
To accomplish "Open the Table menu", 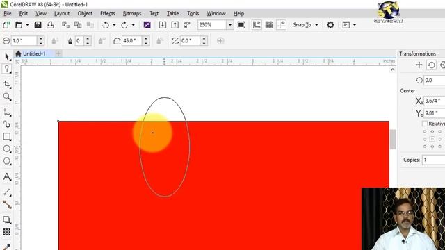I will (x=172, y=13).
